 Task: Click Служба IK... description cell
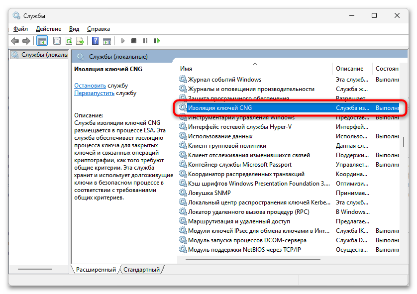[x=352, y=230]
